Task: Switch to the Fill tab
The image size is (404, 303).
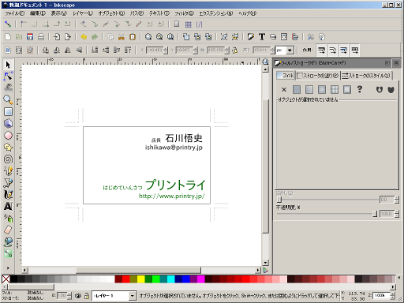Action: coord(286,76)
